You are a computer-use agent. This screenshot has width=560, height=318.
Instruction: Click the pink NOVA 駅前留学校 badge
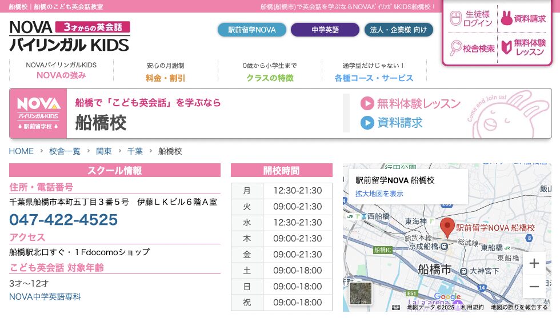coord(38,114)
